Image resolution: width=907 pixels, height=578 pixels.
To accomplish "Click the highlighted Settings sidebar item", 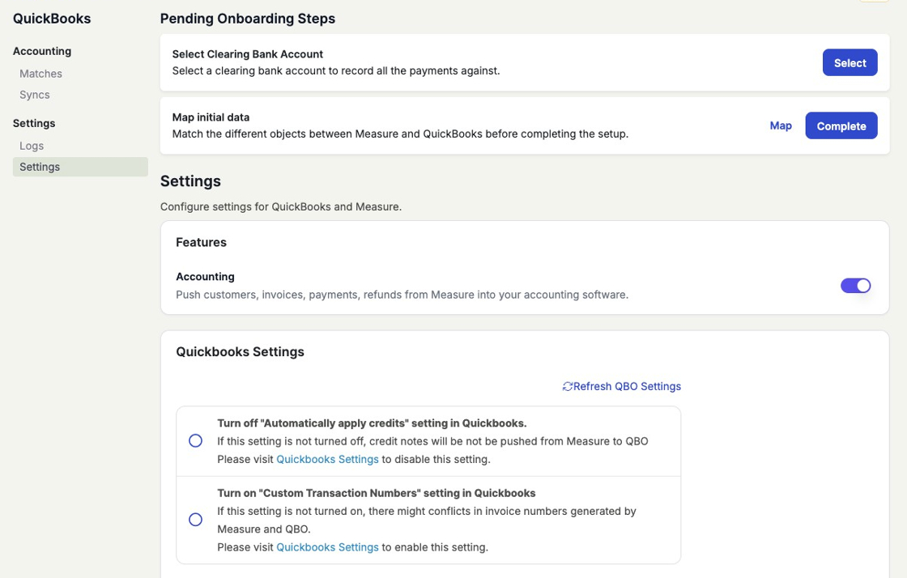I will 40,167.
